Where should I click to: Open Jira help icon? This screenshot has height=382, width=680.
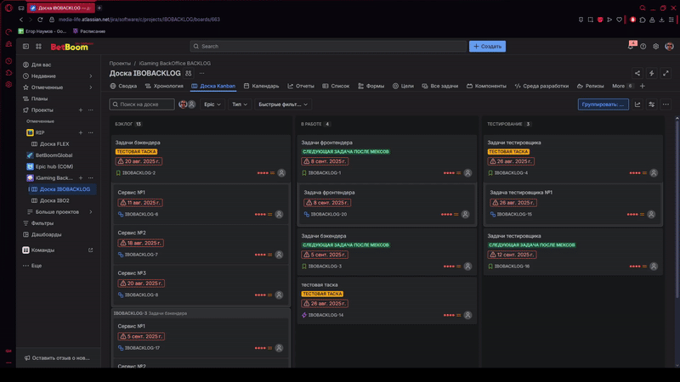click(x=643, y=47)
